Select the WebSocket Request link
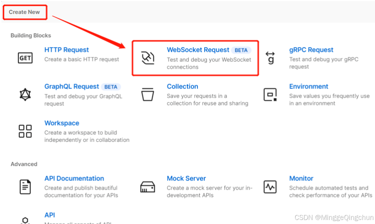Screen dimensions: 375x224 pos(198,50)
